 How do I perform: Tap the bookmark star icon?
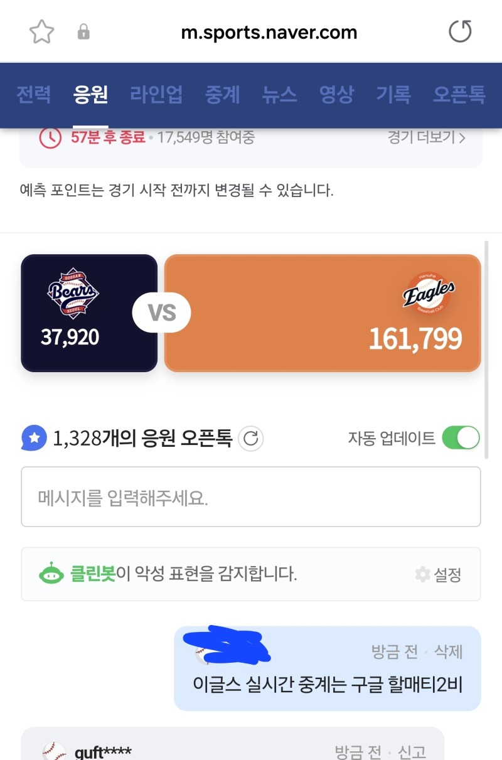[x=41, y=32]
